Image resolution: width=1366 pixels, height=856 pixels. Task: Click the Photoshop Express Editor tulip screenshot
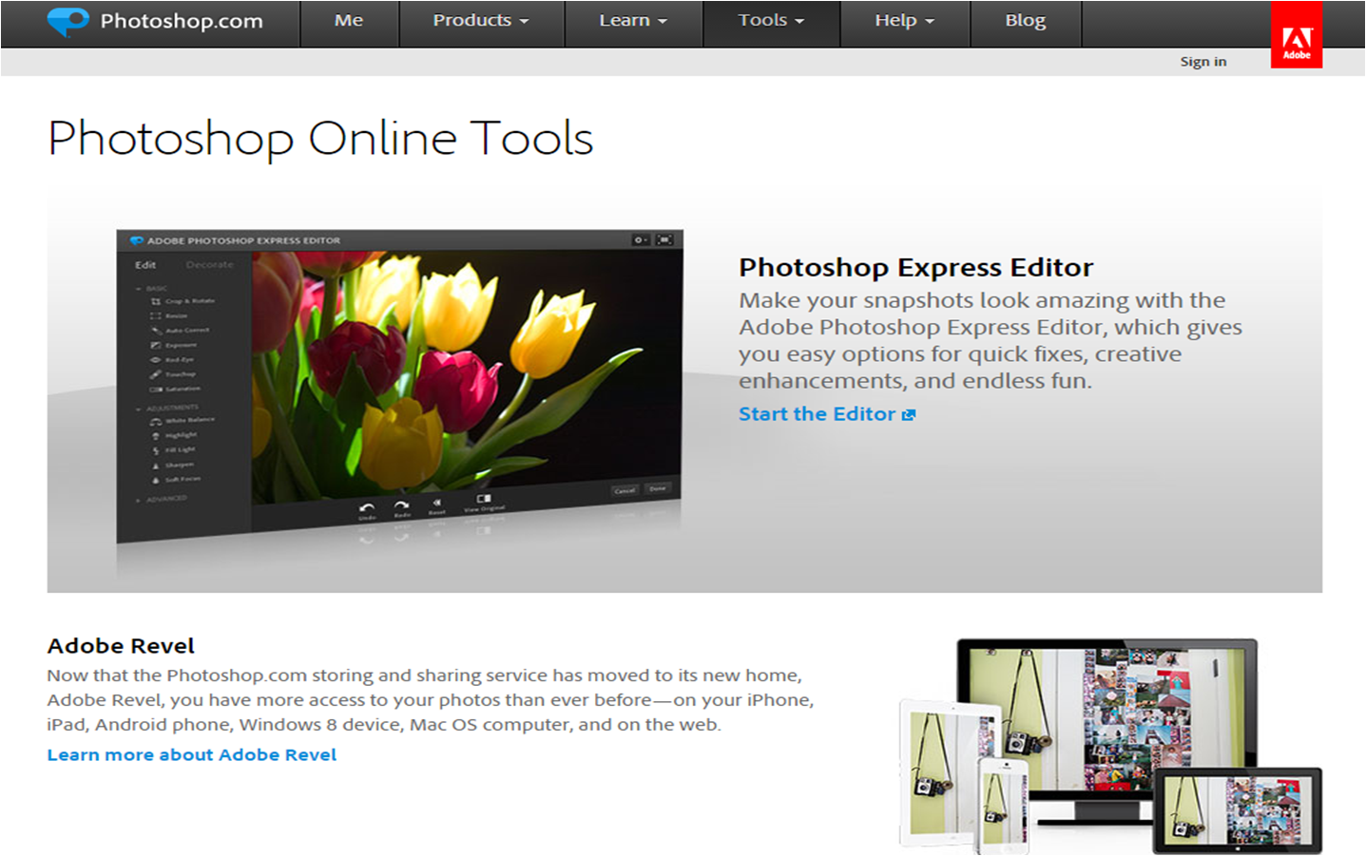point(399,385)
